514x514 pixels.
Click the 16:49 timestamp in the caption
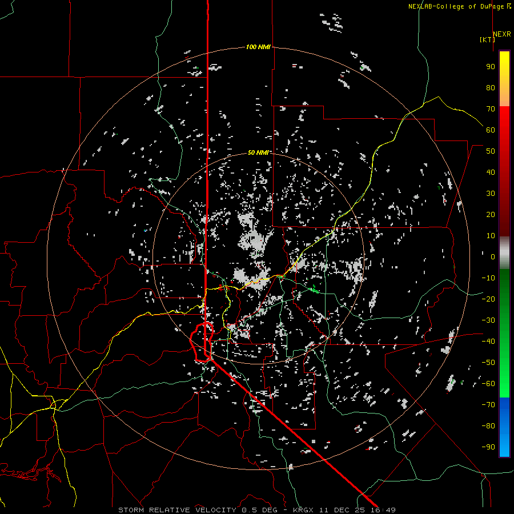click(383, 510)
